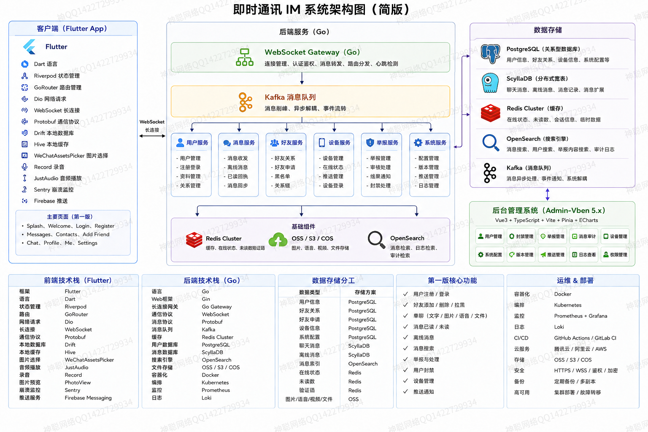Click the 举报与处理 checkmark
This screenshot has height=432, width=648.
coord(405,359)
